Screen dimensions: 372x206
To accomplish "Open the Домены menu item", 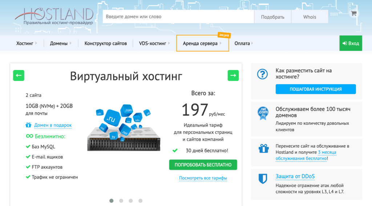I will (x=58, y=43).
